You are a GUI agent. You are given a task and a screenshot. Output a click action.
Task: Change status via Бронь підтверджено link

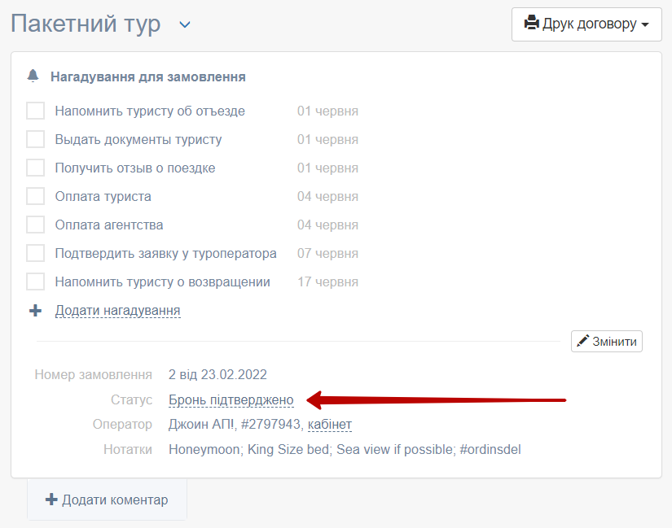tap(231, 399)
